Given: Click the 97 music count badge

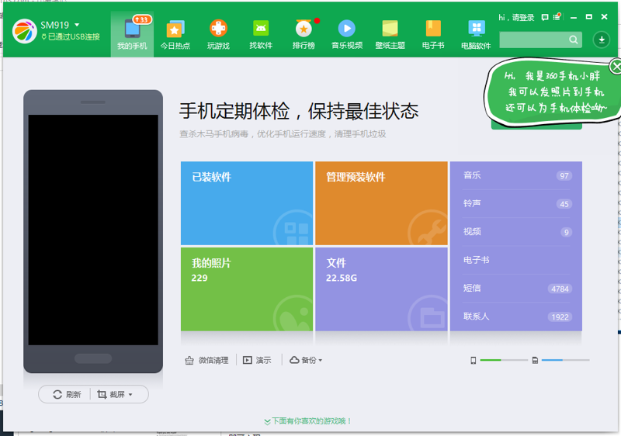Looking at the screenshot, I should coord(564,175).
